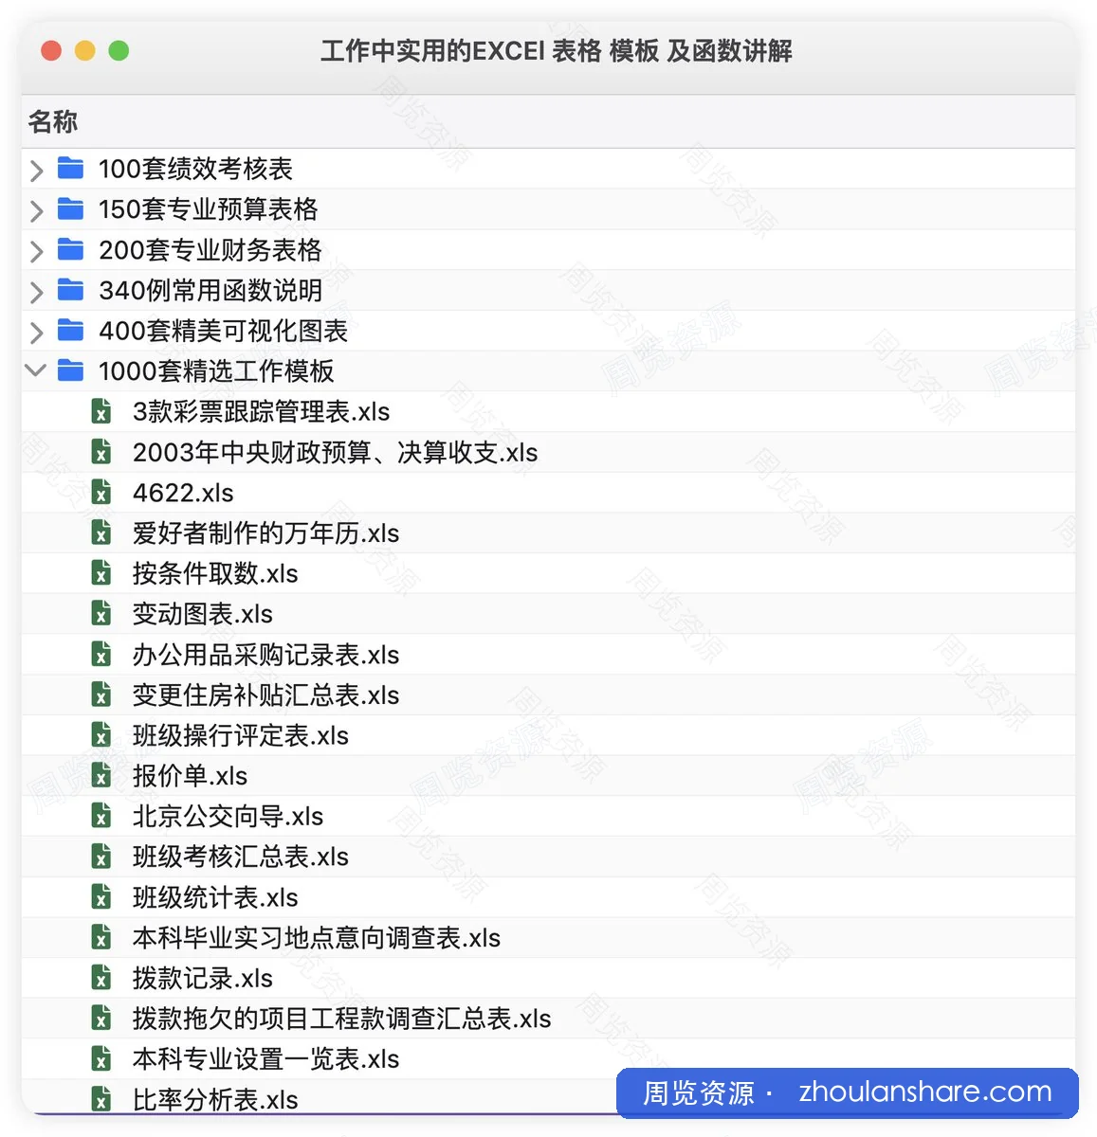Select file name 爱好者制作的万年历.xls

pyautogui.click(x=265, y=533)
